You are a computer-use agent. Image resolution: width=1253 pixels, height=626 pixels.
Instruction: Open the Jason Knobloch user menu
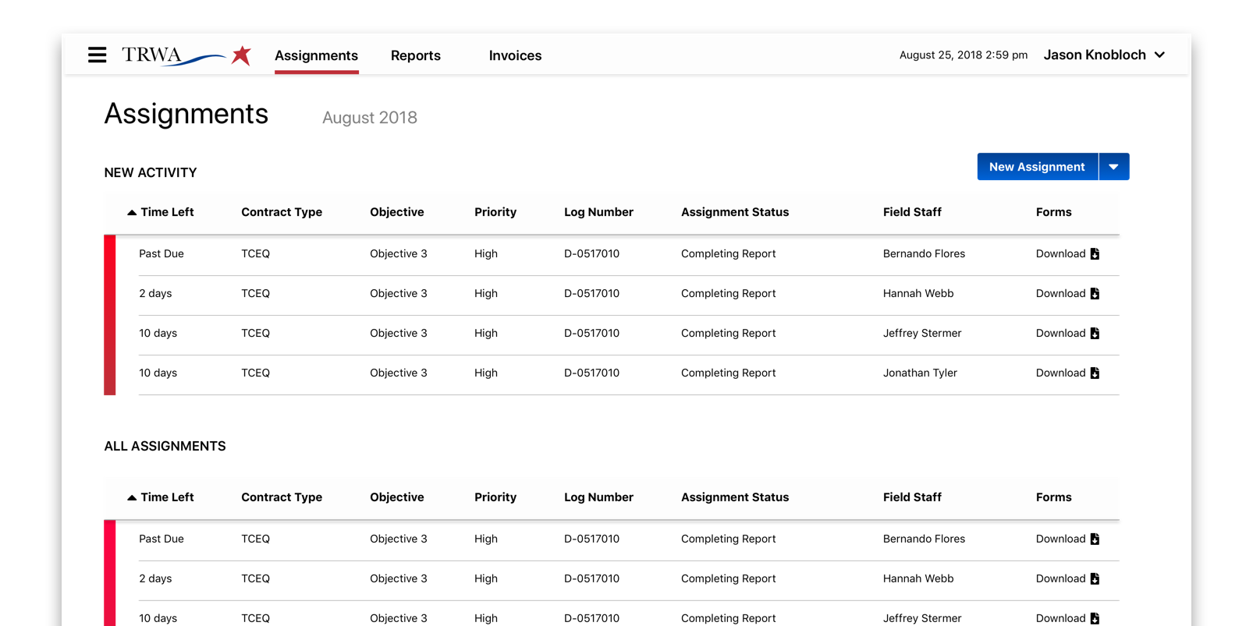point(1104,55)
